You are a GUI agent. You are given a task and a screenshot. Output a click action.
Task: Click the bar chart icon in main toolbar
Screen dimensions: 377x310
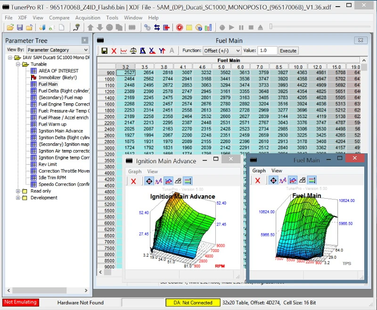pos(208,28)
